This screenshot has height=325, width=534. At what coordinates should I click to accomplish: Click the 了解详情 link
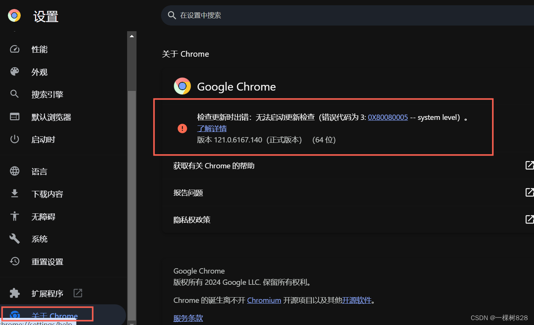click(212, 128)
